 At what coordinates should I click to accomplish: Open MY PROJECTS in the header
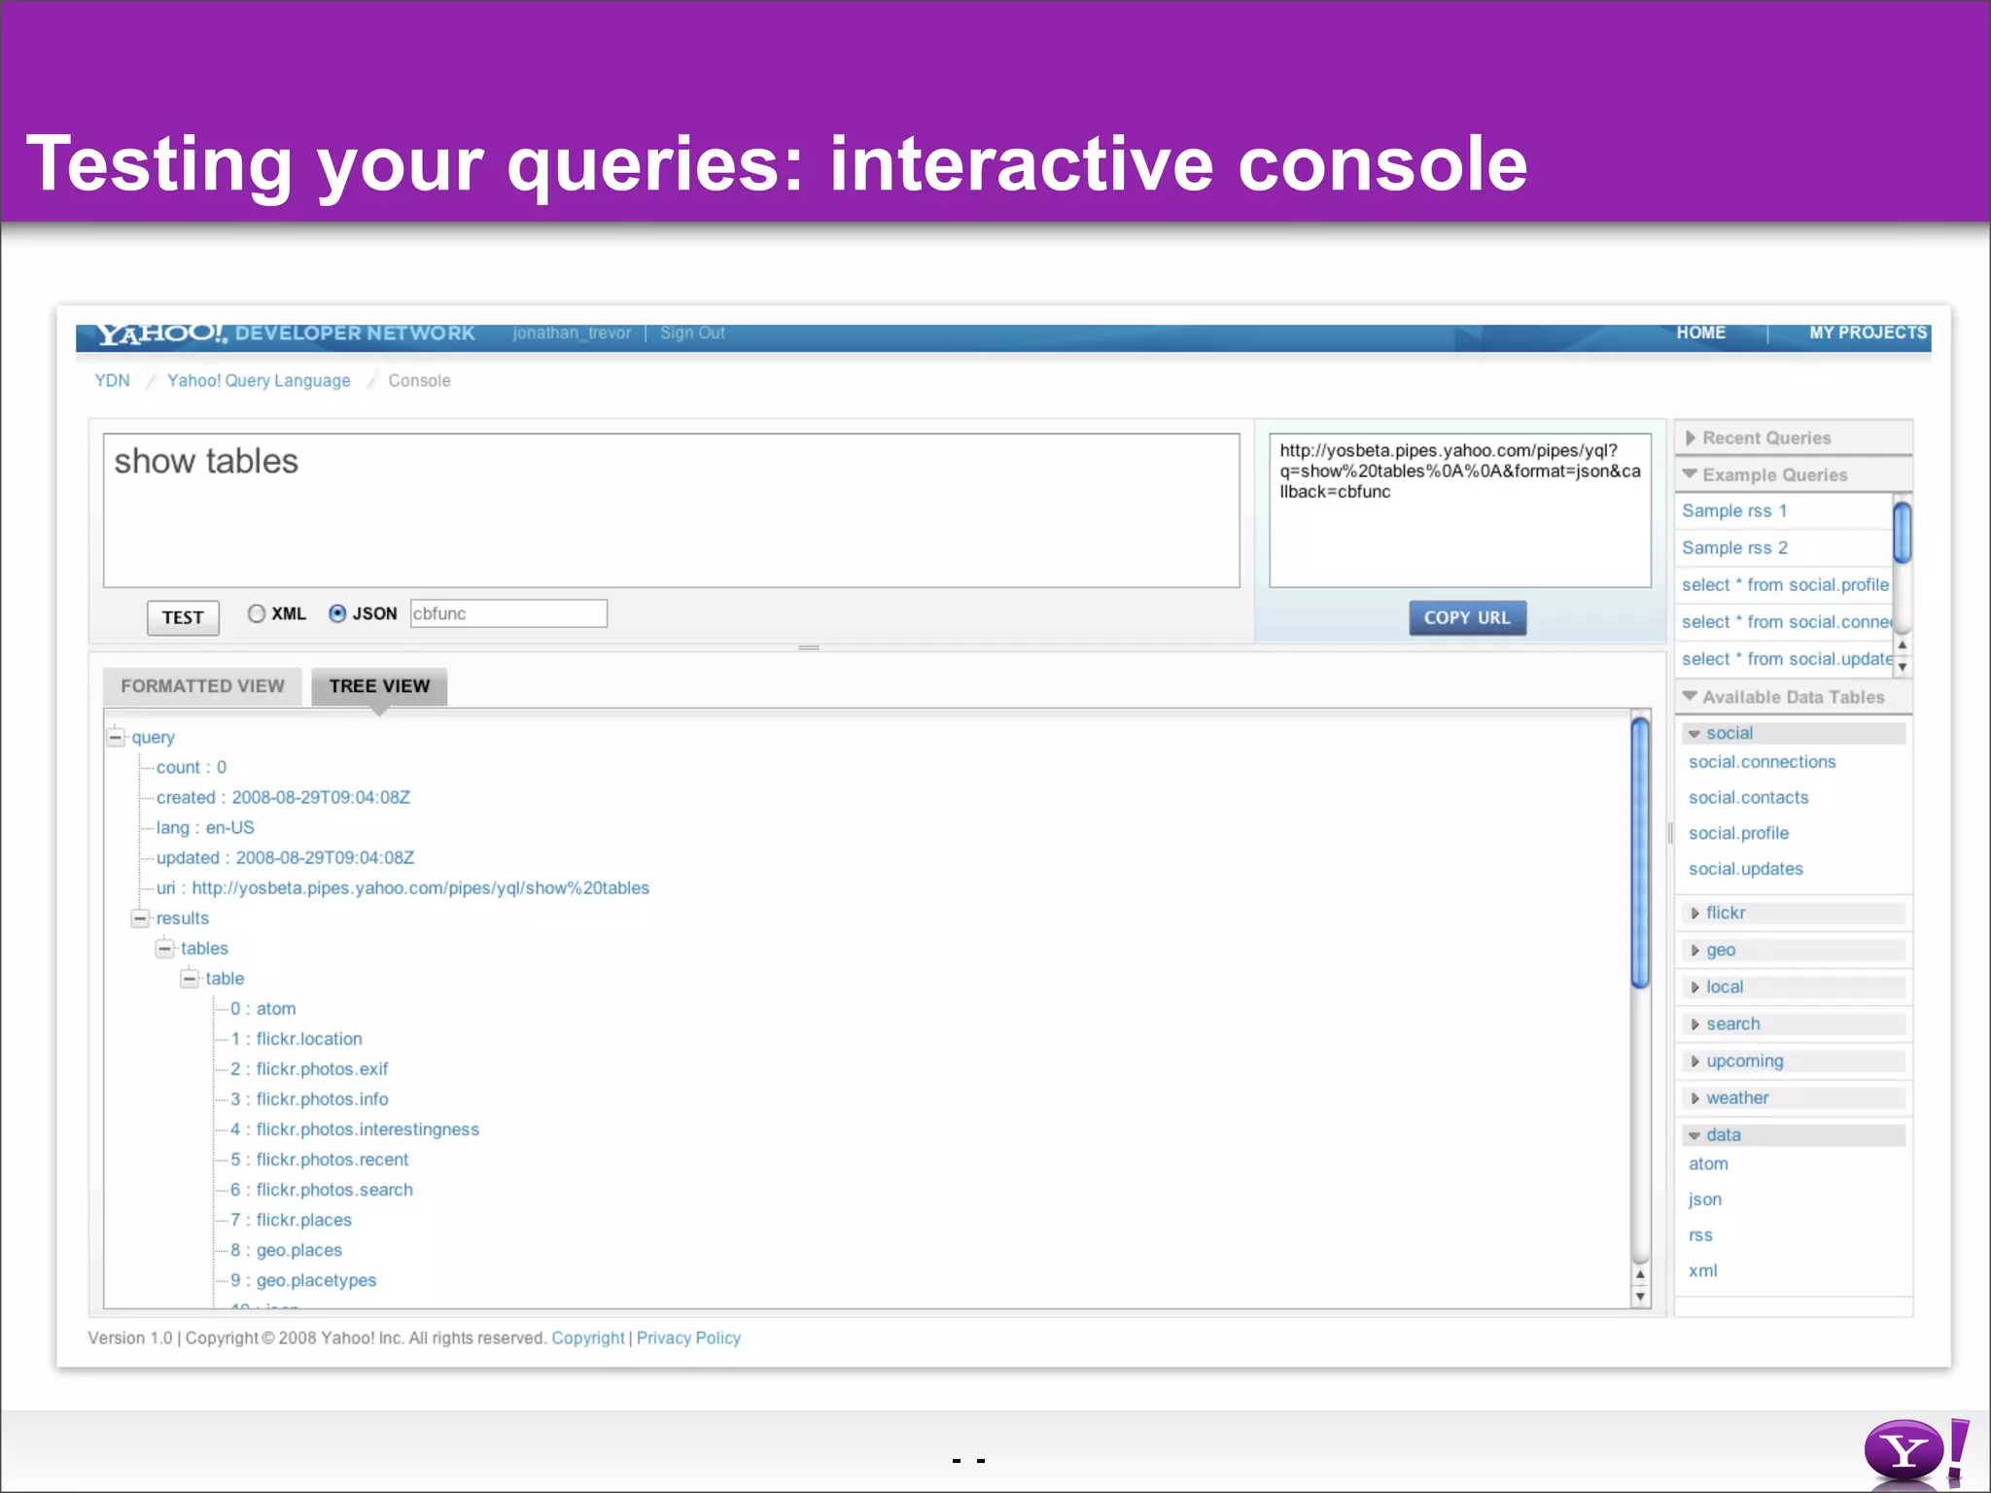point(1868,332)
